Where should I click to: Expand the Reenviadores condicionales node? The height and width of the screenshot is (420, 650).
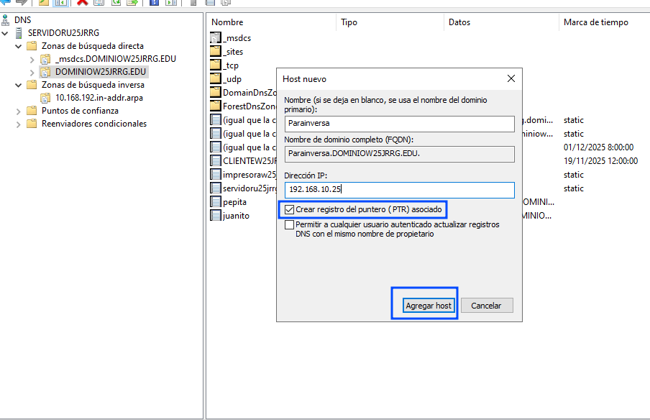(x=18, y=124)
